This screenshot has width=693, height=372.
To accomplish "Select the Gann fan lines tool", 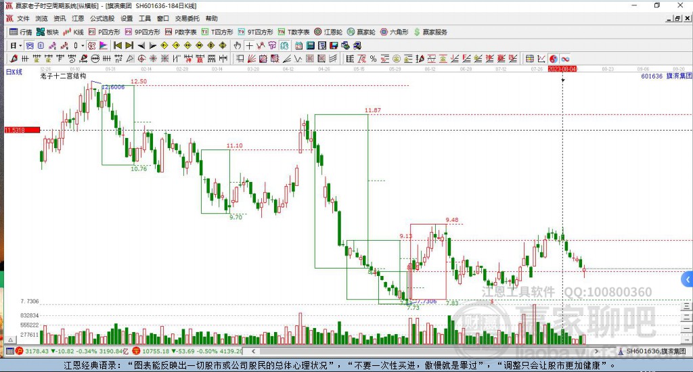I will pos(252,58).
